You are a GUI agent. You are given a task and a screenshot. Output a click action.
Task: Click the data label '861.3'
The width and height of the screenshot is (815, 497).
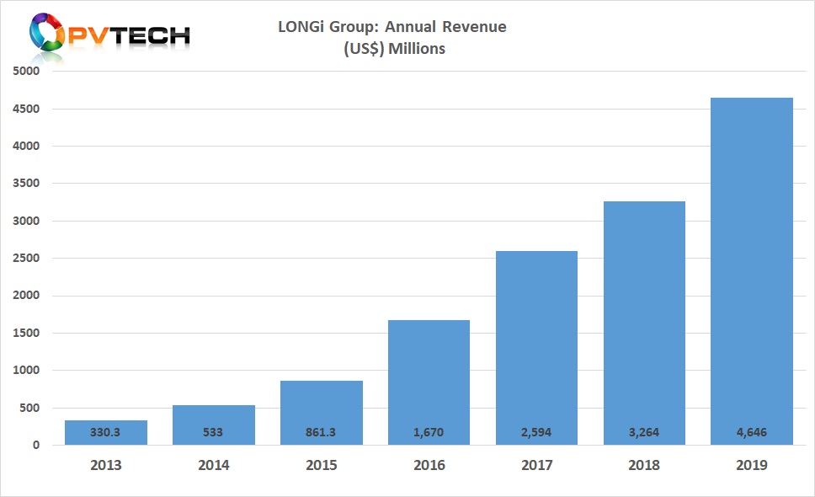[x=321, y=432]
